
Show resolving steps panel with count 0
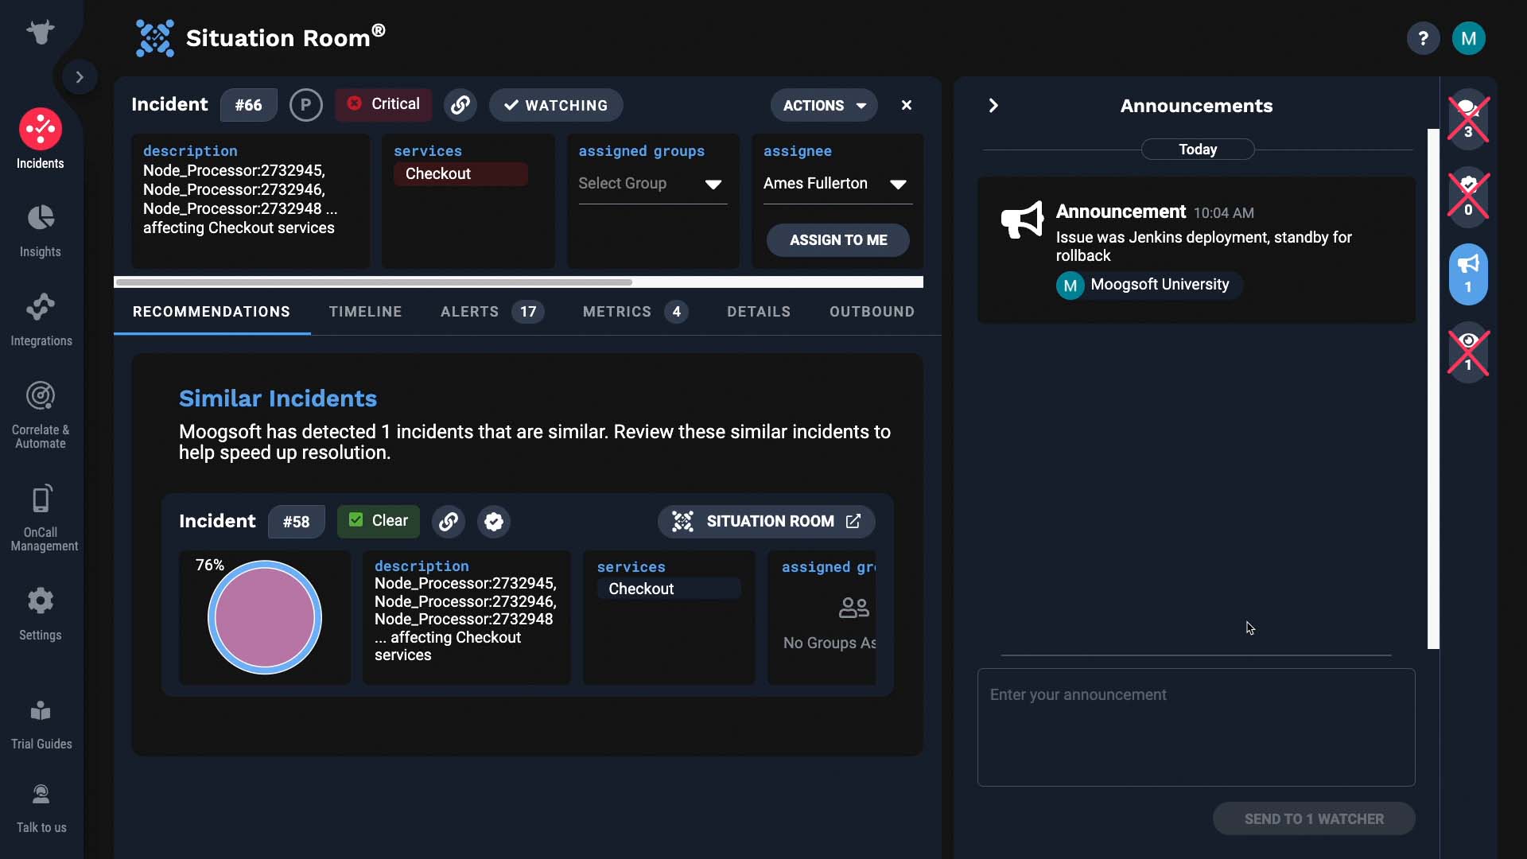[x=1468, y=196]
